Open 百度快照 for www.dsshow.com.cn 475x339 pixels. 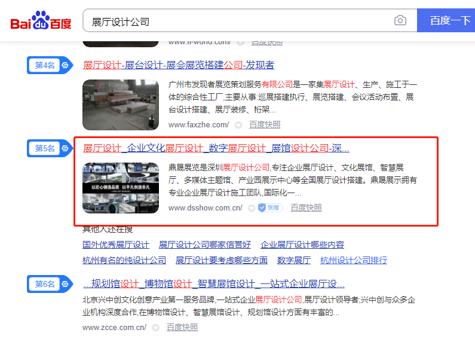click(307, 207)
